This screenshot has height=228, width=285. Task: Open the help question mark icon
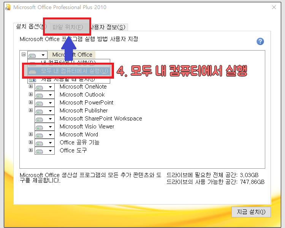[x=260, y=41]
